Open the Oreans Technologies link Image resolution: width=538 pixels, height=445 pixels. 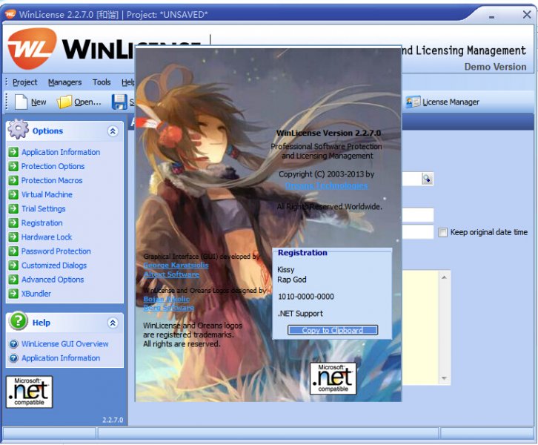tap(326, 185)
